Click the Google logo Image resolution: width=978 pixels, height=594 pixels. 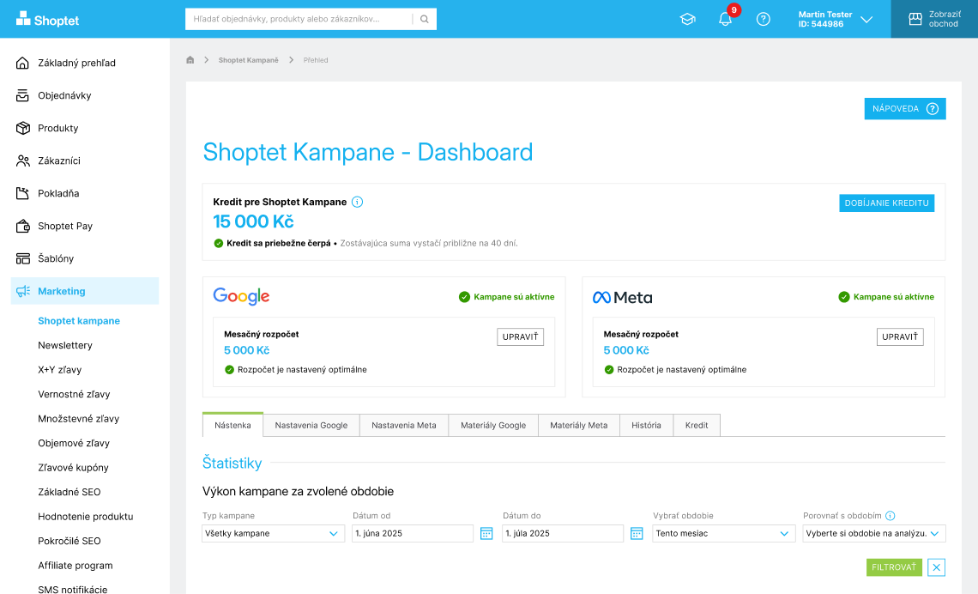[241, 296]
